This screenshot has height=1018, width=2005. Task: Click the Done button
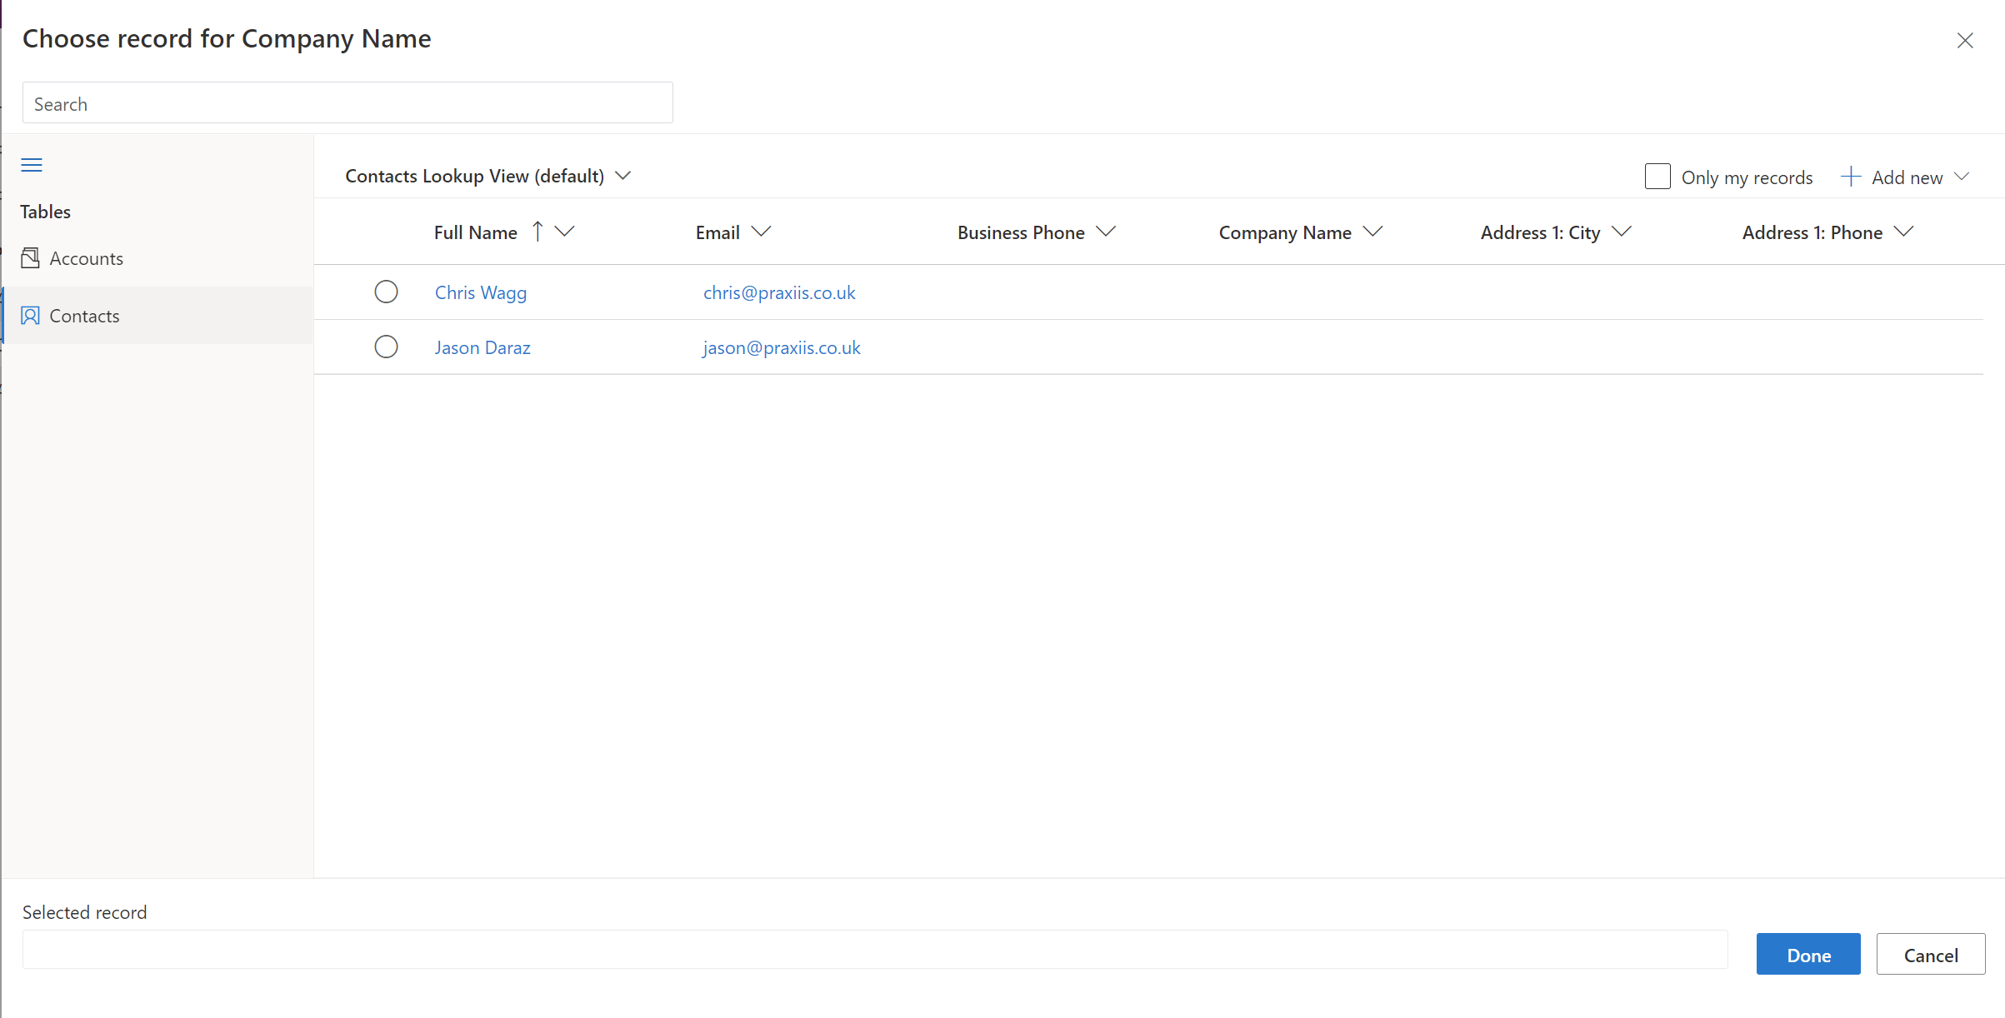pyautogui.click(x=1808, y=955)
